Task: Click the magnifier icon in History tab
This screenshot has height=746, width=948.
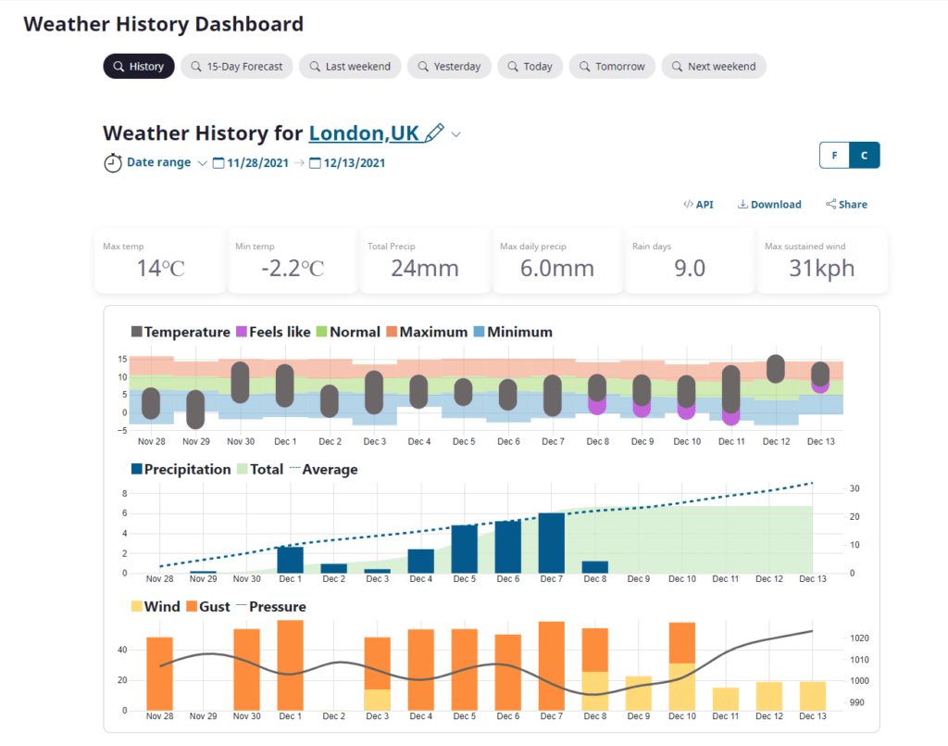Action: tap(118, 67)
